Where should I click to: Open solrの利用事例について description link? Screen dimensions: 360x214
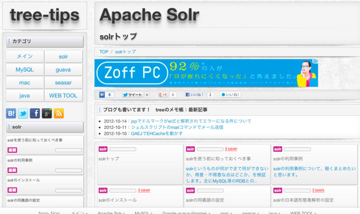tap(314, 172)
